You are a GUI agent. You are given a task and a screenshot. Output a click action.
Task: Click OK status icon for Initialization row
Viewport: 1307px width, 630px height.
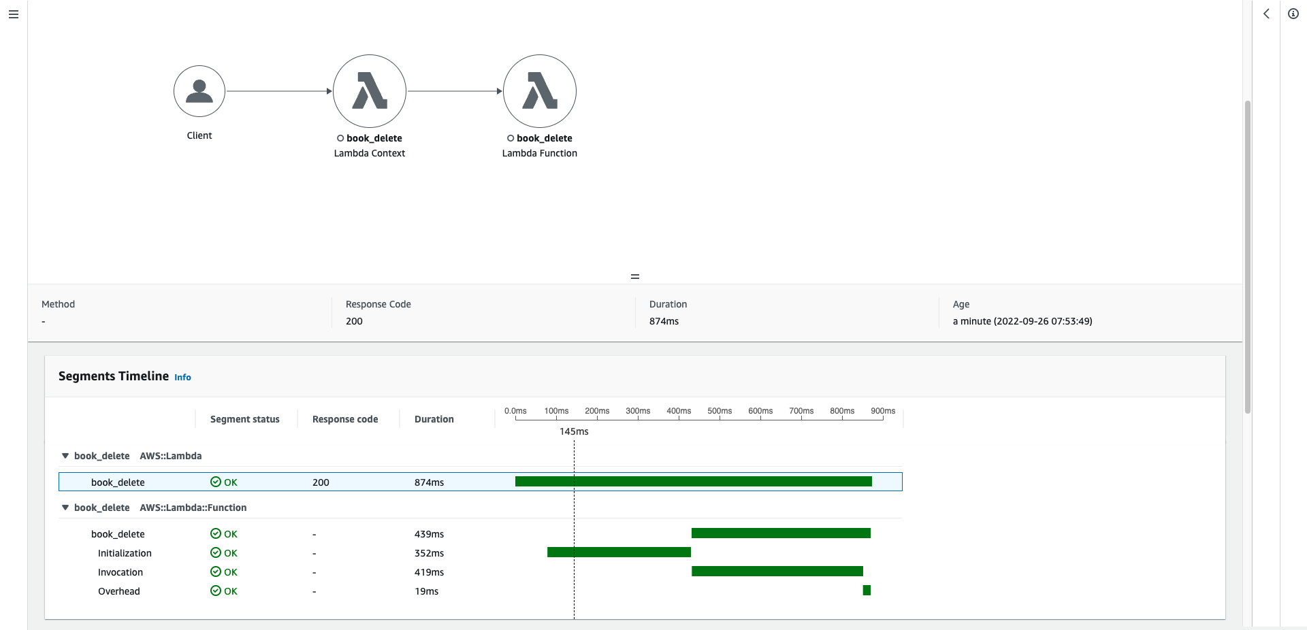[216, 553]
